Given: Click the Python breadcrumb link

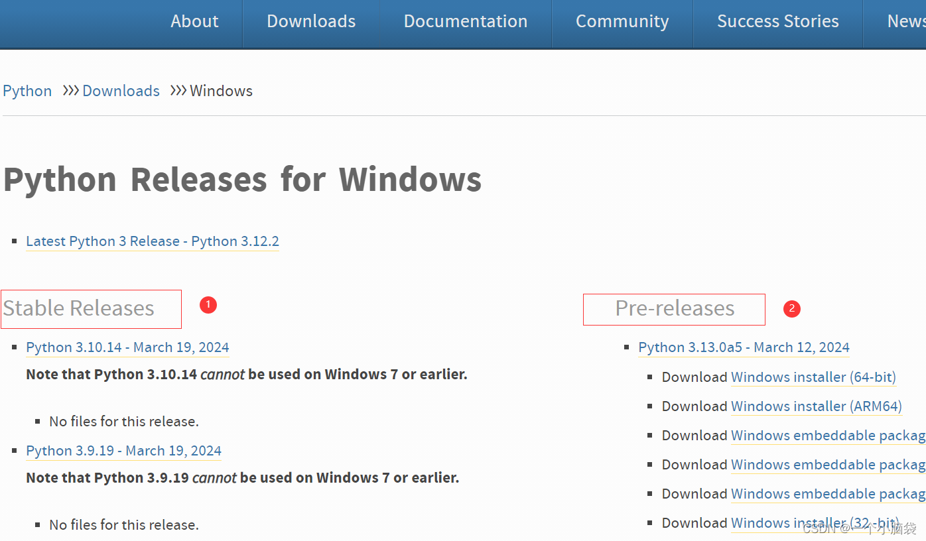Looking at the screenshot, I should tap(27, 91).
